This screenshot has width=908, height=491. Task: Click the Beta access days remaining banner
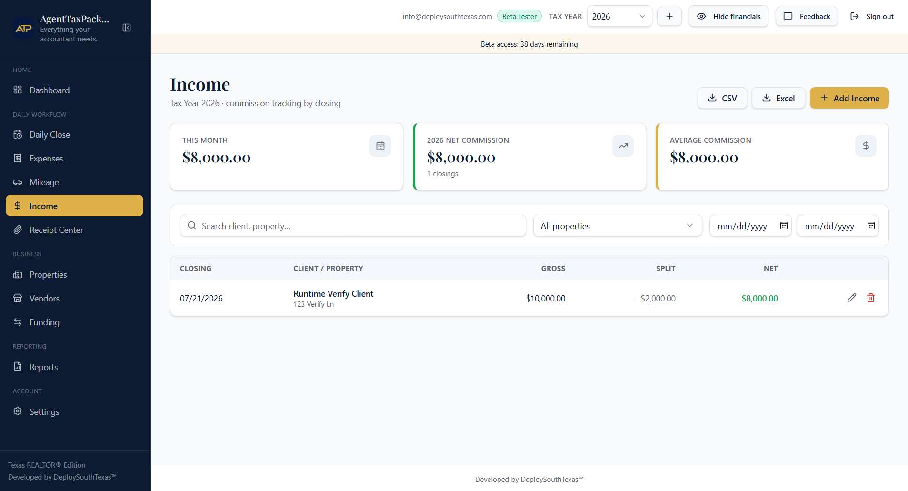[x=529, y=44]
